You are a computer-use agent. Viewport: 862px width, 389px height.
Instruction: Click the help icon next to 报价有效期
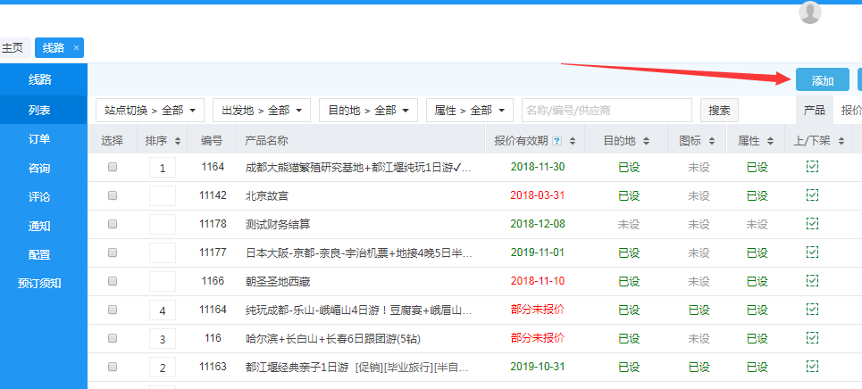click(557, 141)
